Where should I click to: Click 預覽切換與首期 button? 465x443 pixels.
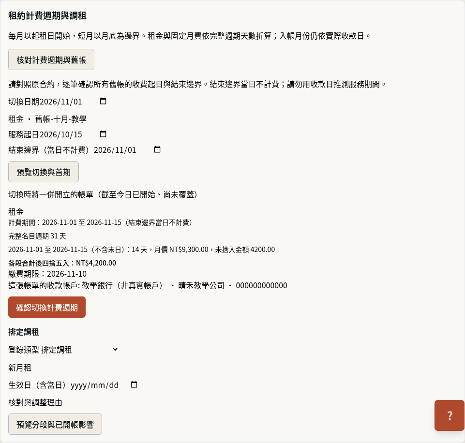[44, 172]
